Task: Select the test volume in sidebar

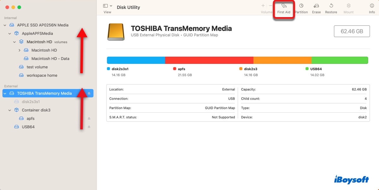Action: 37,67
